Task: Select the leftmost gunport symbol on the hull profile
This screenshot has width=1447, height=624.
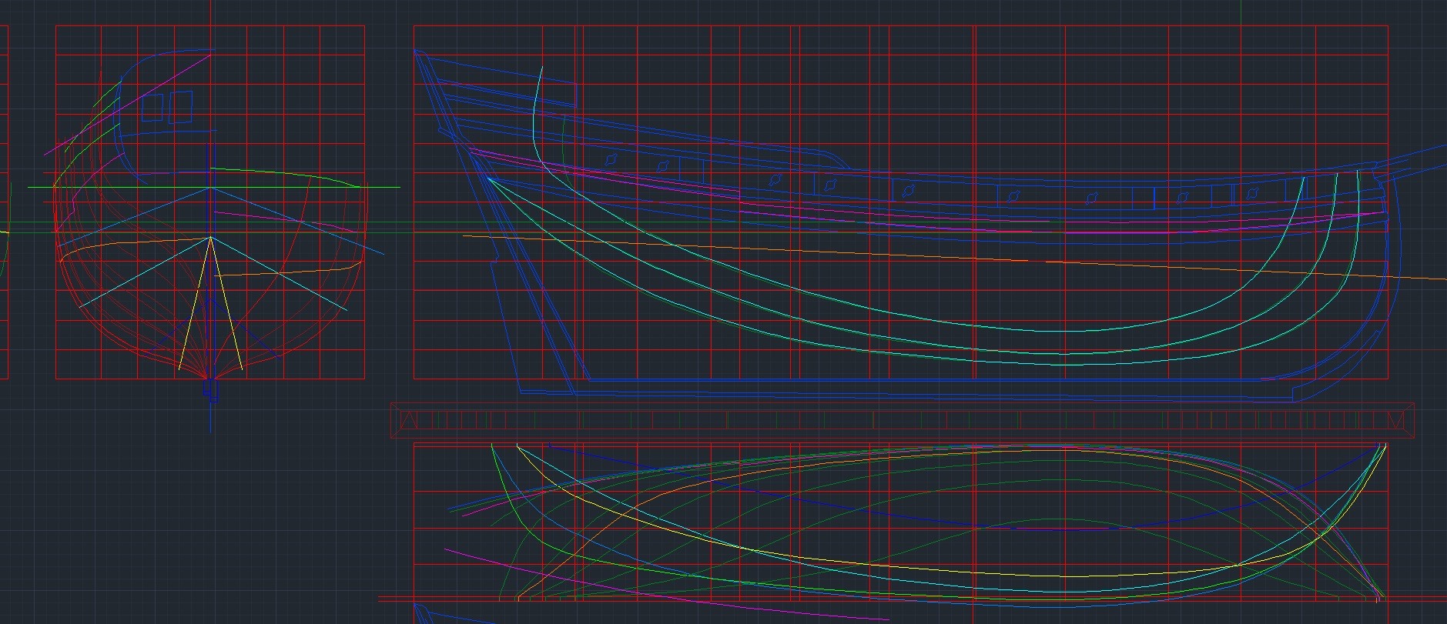Action: 611,160
